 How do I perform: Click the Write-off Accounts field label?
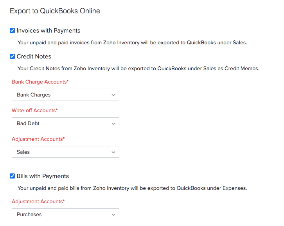[x=34, y=110]
